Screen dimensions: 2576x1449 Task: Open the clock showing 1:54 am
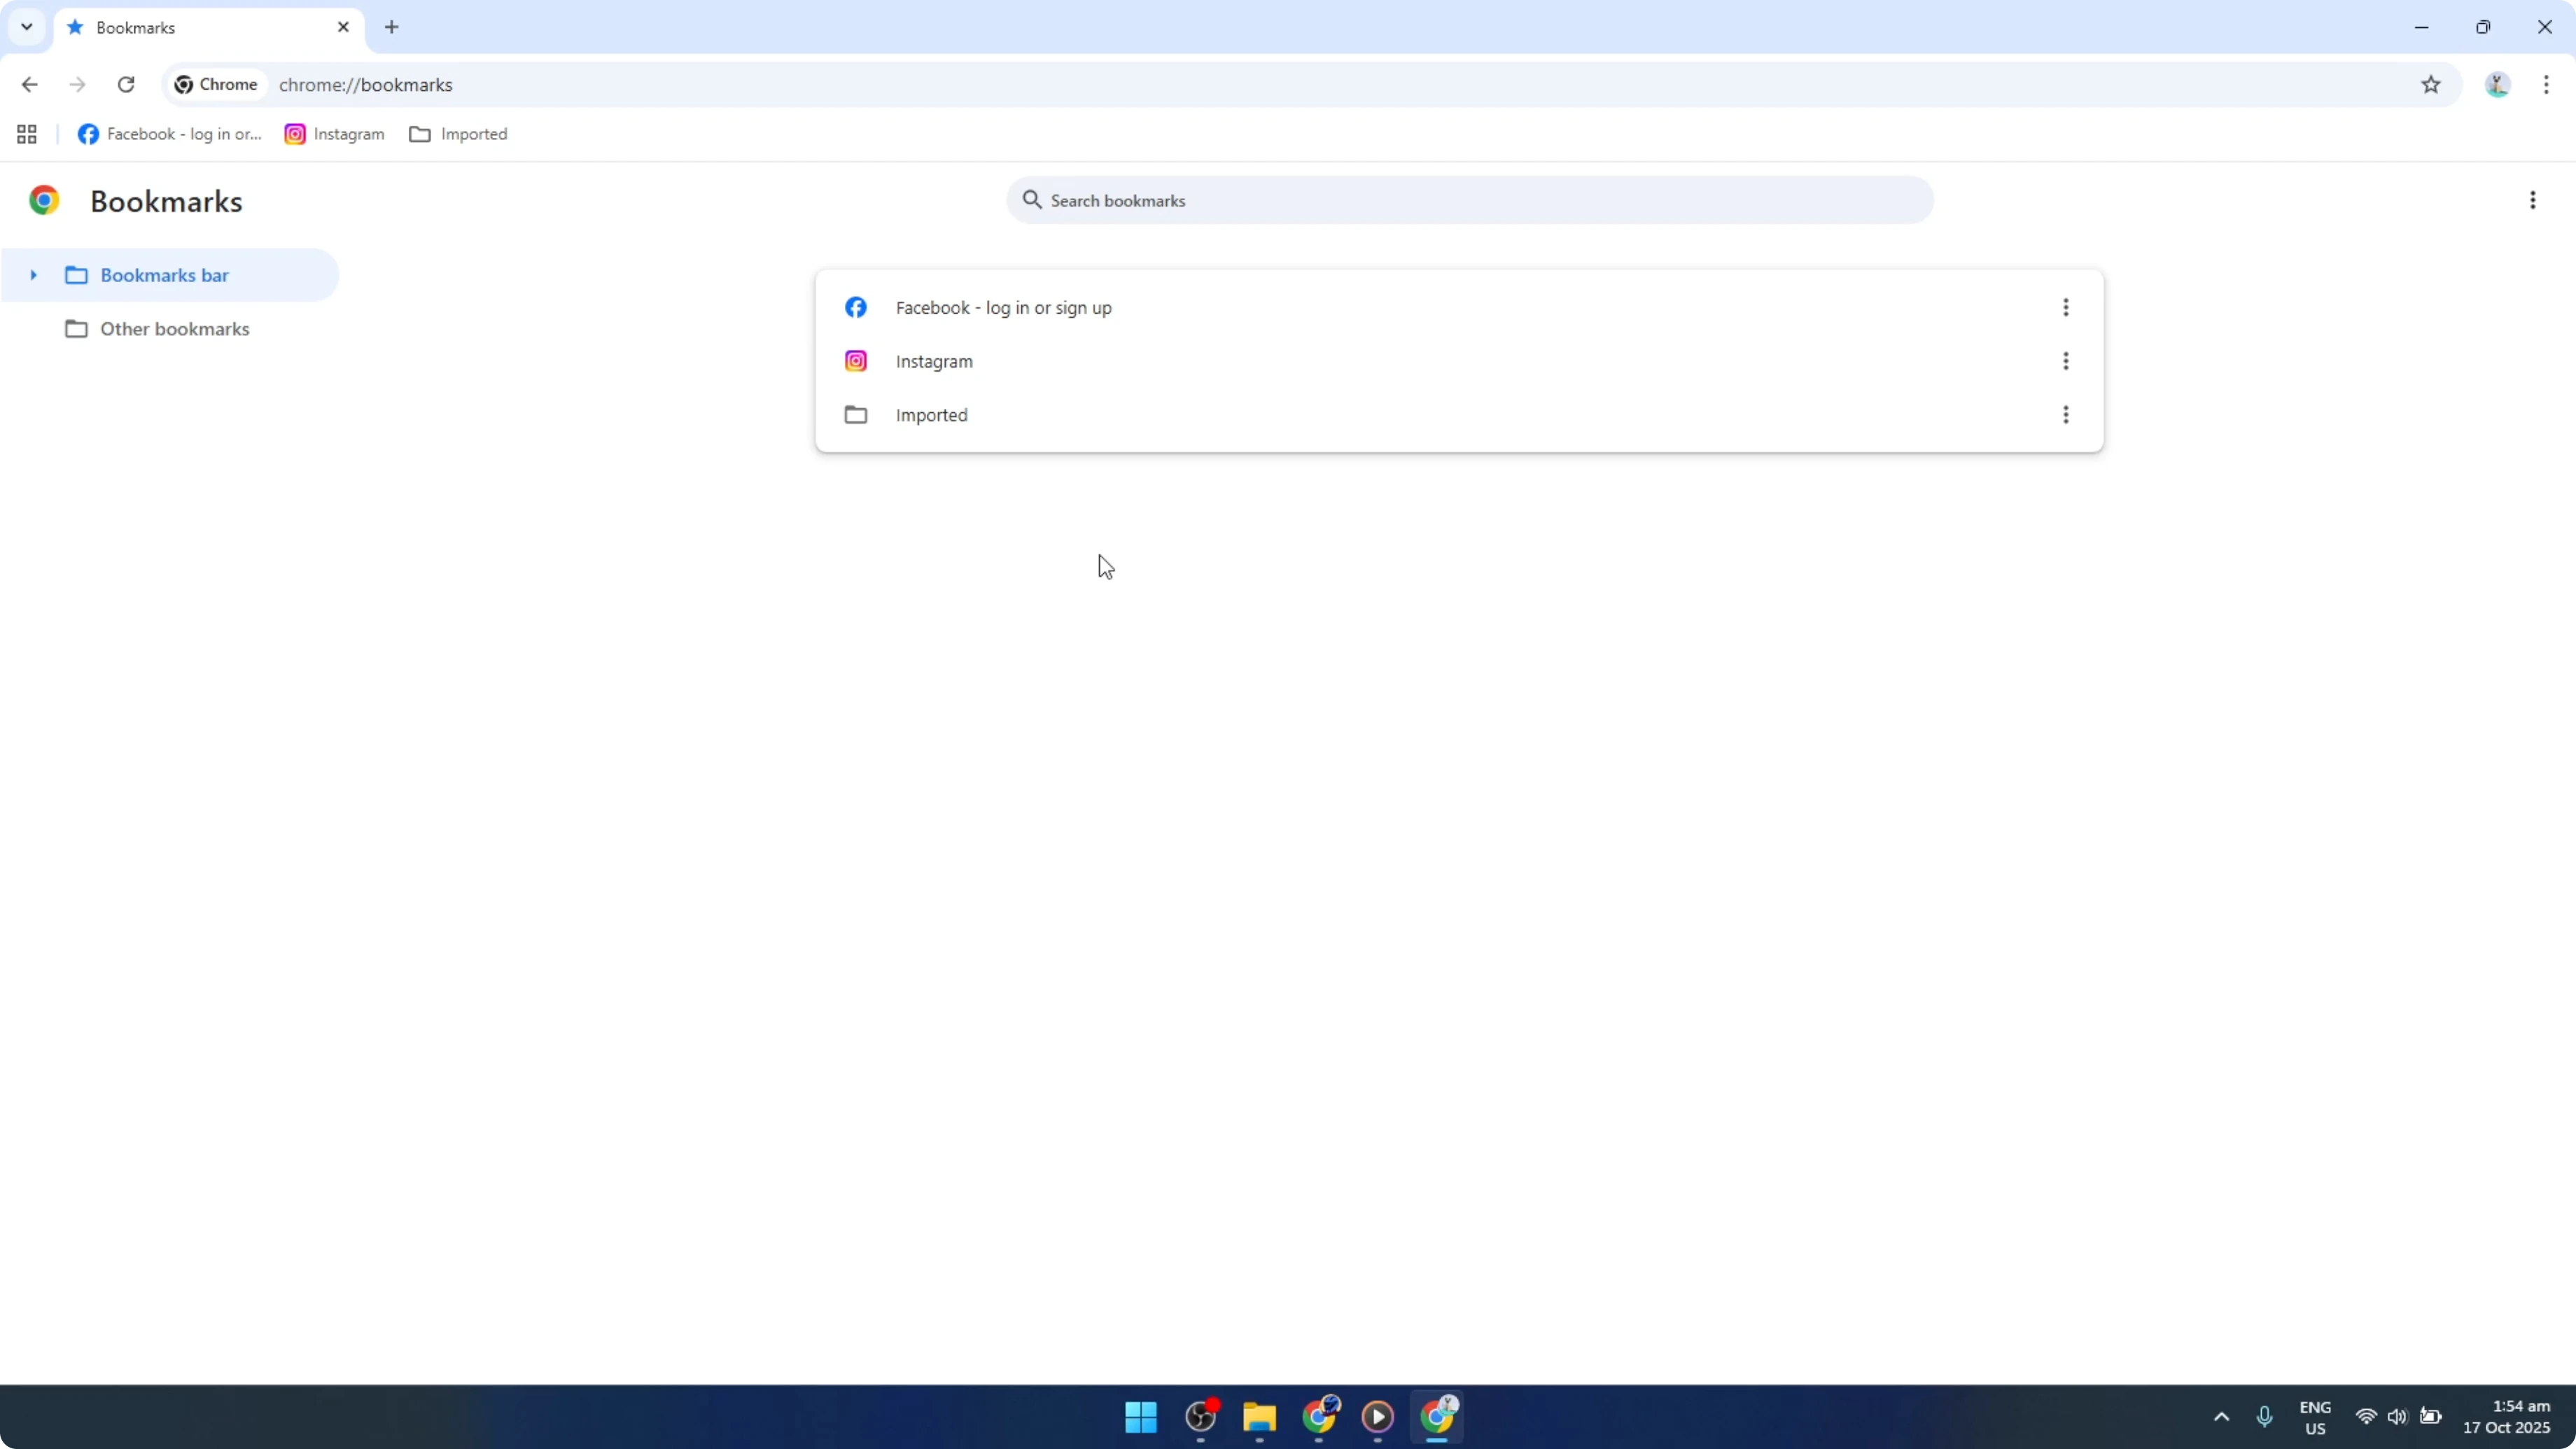(2507, 1417)
